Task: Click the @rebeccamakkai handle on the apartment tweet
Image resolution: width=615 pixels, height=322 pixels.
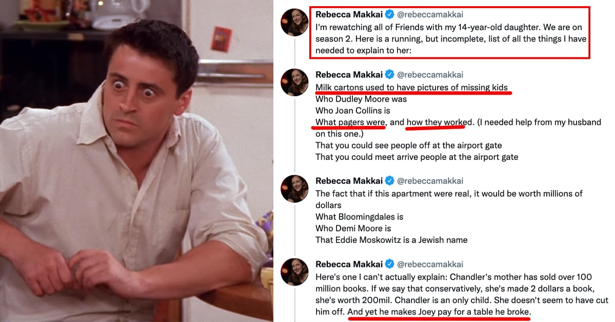Action: pyautogui.click(x=430, y=180)
